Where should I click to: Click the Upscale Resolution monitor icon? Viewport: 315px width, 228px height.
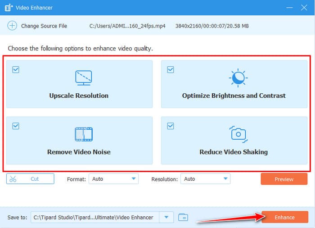[83, 78]
